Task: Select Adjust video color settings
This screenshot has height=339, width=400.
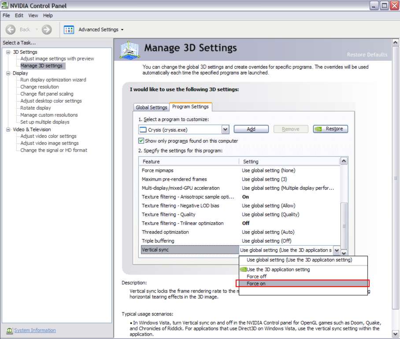Action: (48, 136)
